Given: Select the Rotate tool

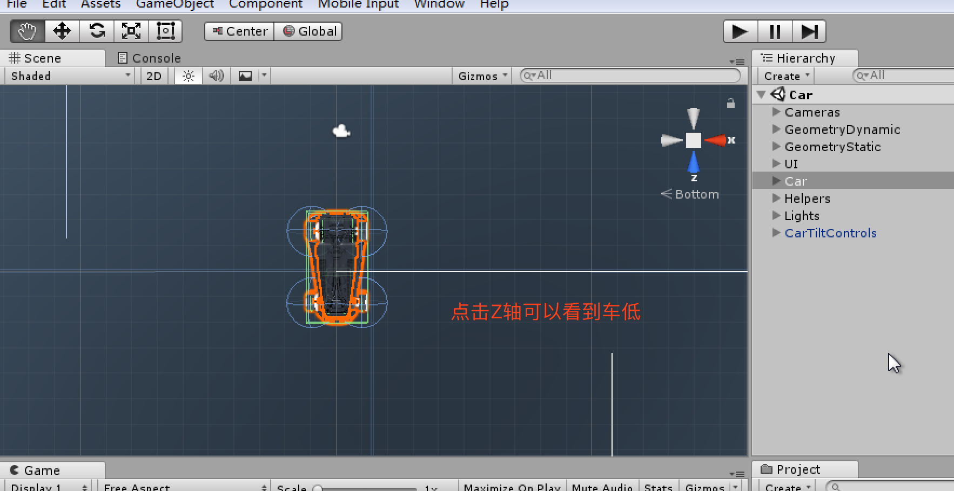Looking at the screenshot, I should click(96, 31).
